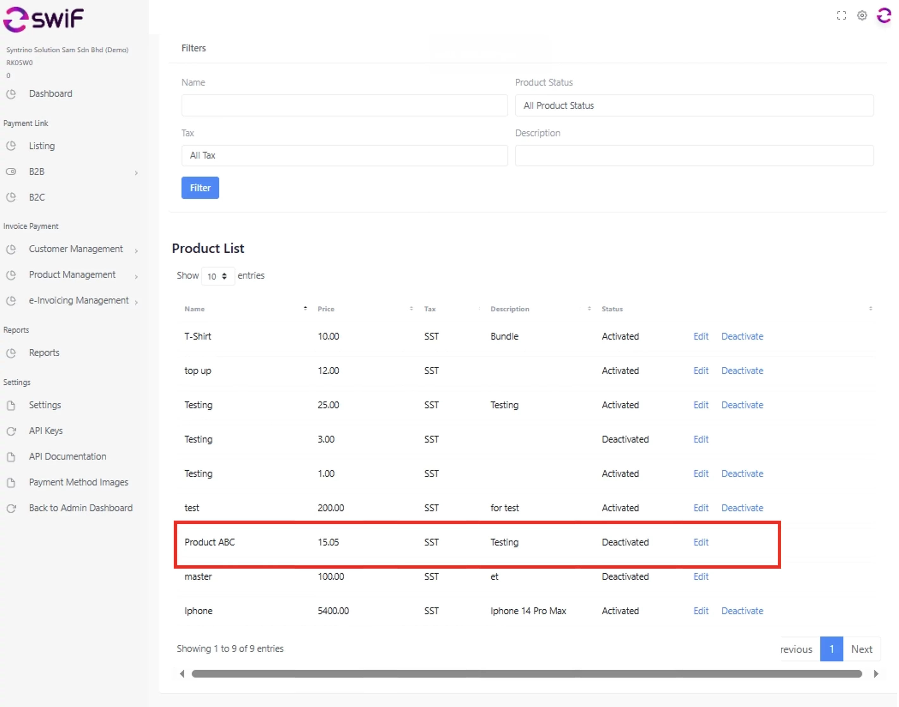This screenshot has width=899, height=707.
Task: Click the Dashboard icon
Action: coord(11,94)
